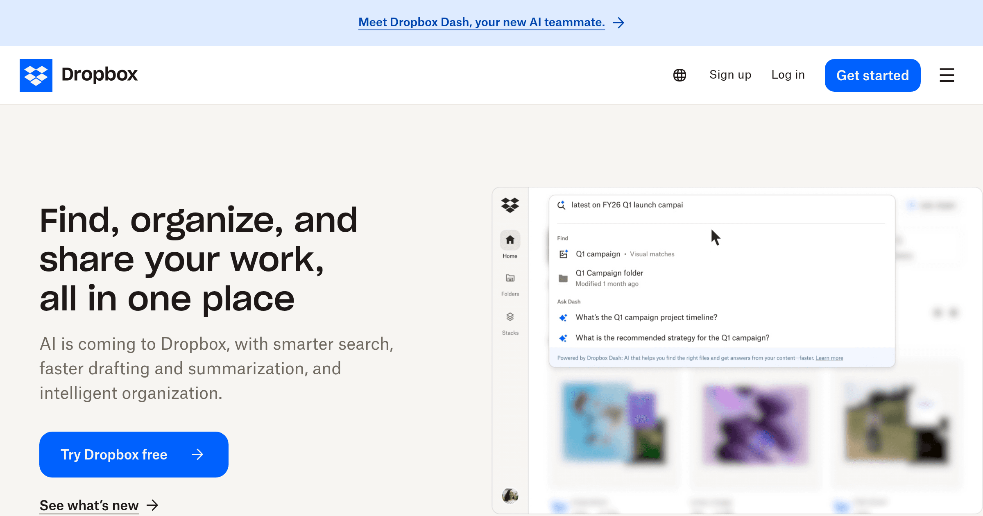Open the language globe selector
Image resolution: width=983 pixels, height=516 pixels.
pyautogui.click(x=679, y=75)
